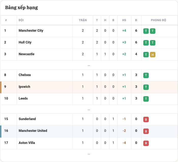
Task: Open the Ipswich team link
Action: coord(24,87)
